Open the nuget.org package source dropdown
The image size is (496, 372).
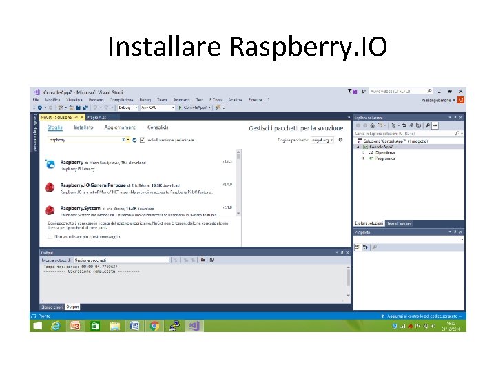tap(322, 140)
